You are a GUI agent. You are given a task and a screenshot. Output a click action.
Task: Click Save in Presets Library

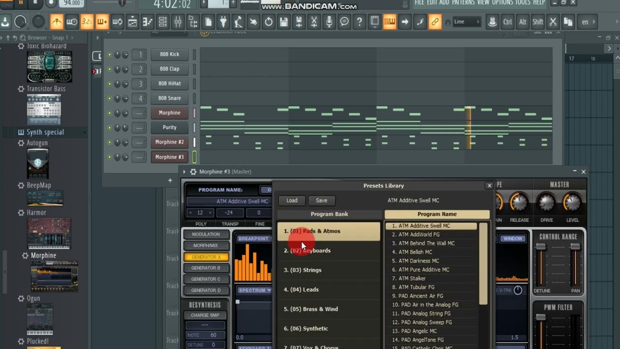click(x=322, y=200)
